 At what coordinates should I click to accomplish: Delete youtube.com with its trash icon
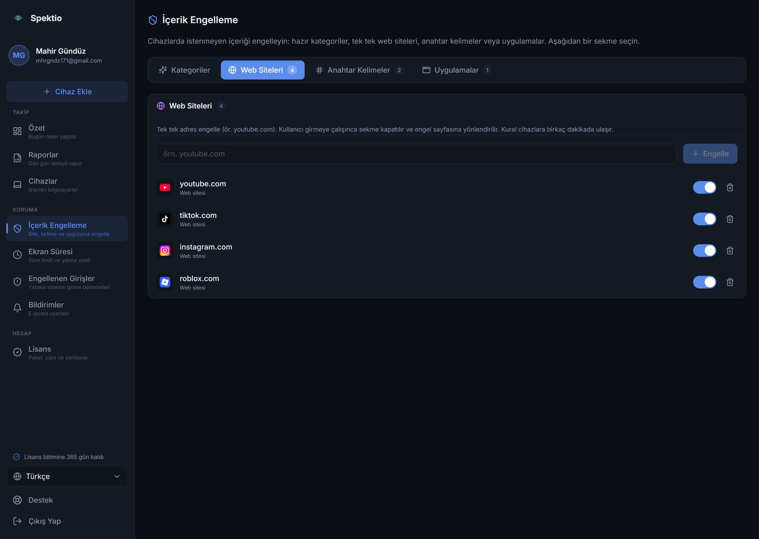click(730, 188)
